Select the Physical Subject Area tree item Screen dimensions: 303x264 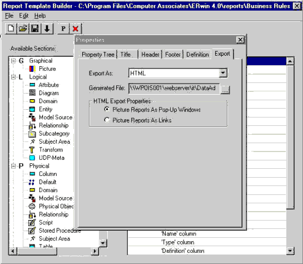(54, 238)
